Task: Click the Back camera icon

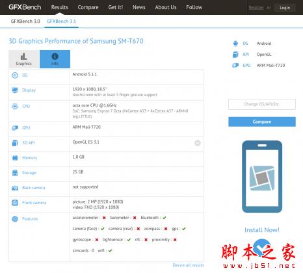Action: pyautogui.click(x=15, y=188)
